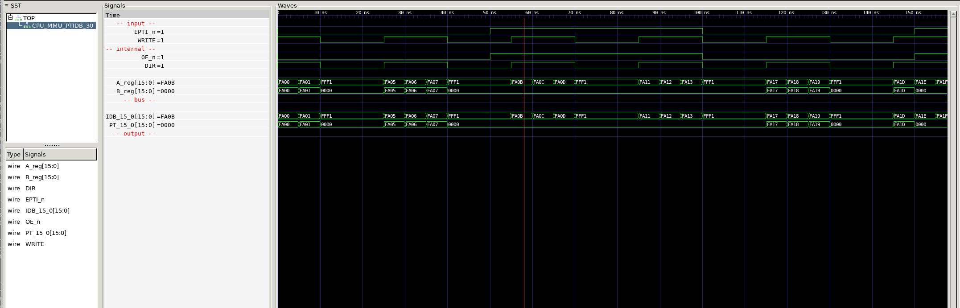Select wire B_reg[15:0] in SST signal list
The image size is (960, 308).
51,177
